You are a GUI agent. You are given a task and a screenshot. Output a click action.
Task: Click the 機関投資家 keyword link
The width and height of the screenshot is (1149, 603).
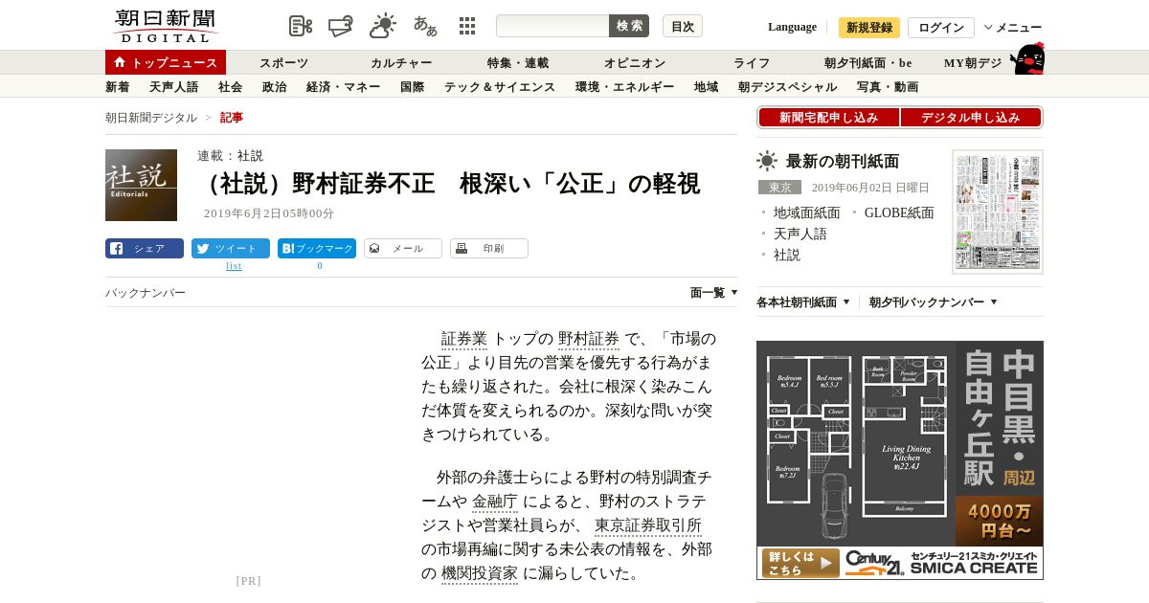480,573
